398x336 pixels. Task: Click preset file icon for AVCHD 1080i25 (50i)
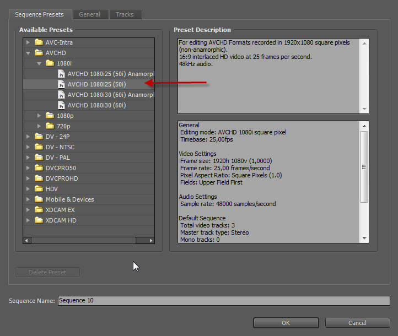tap(61, 84)
